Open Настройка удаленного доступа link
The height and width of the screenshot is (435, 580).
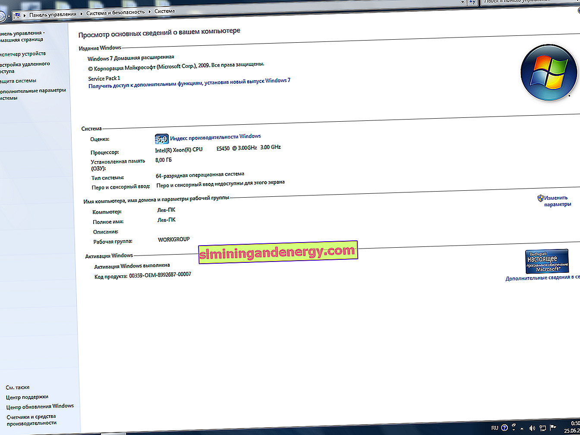tap(25, 68)
